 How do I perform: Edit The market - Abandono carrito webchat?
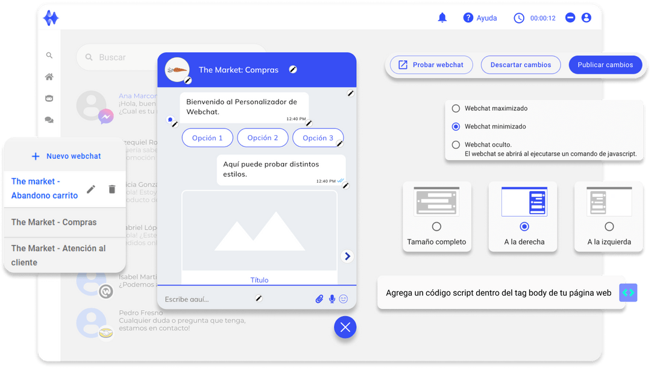pyautogui.click(x=91, y=189)
